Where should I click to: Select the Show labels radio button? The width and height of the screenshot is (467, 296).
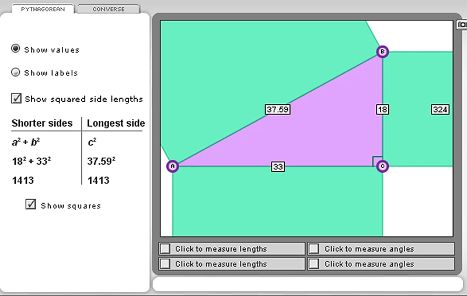[x=16, y=72]
